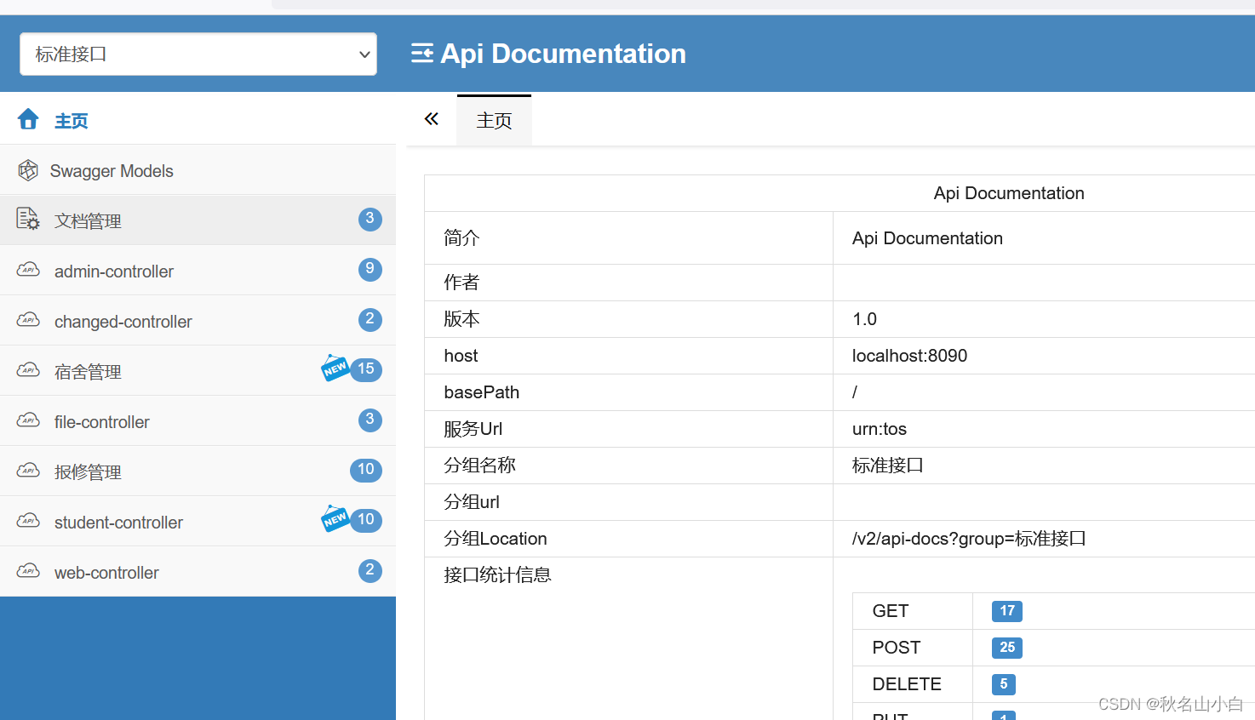This screenshot has width=1255, height=720.
Task: Select the host row label
Action: click(461, 356)
